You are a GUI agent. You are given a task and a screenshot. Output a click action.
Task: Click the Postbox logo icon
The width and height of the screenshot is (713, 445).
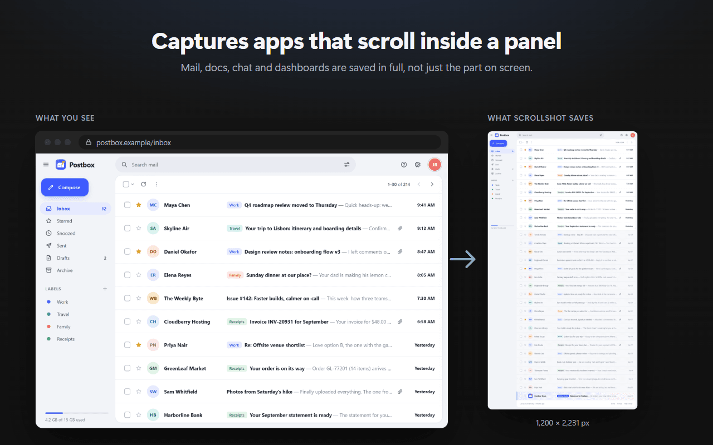point(61,165)
